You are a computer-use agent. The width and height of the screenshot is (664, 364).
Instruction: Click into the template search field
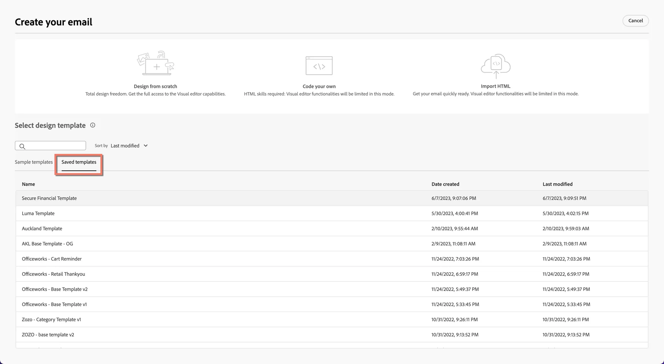[x=50, y=146]
